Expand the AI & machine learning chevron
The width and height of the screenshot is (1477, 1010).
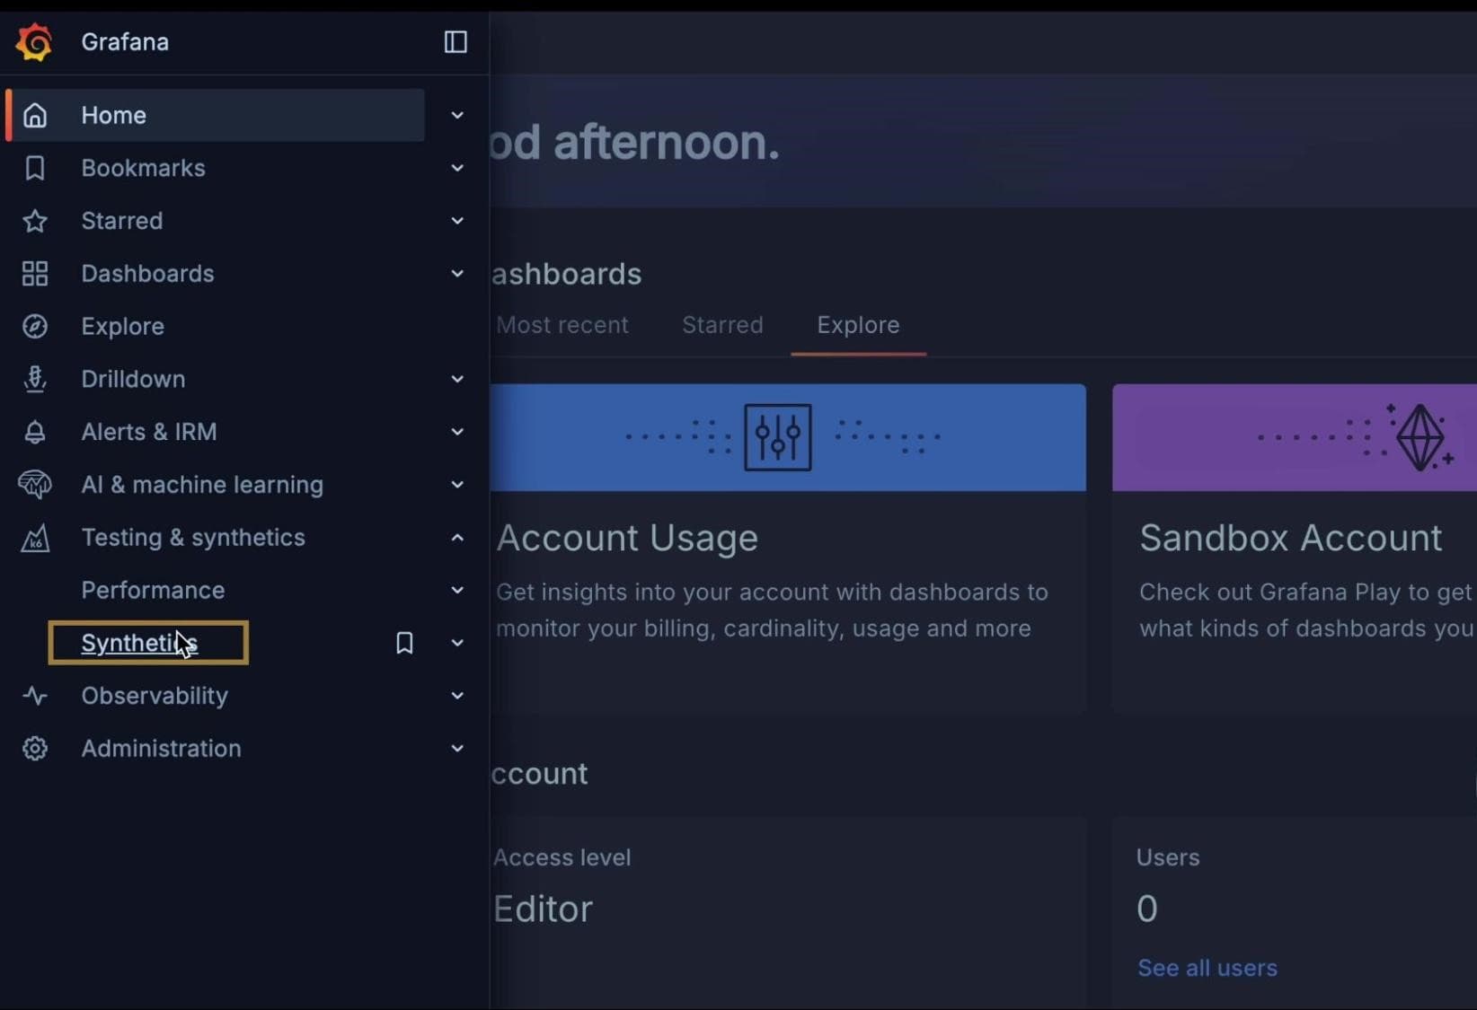coord(457,485)
